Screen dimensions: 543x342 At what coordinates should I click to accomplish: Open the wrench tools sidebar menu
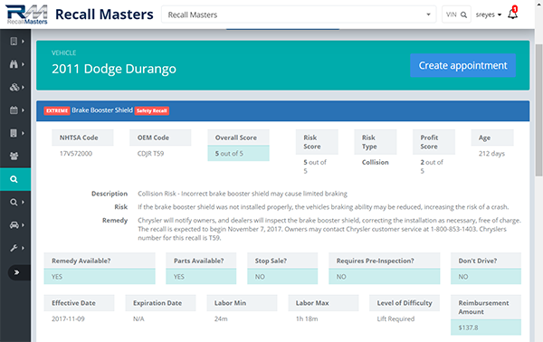14,248
